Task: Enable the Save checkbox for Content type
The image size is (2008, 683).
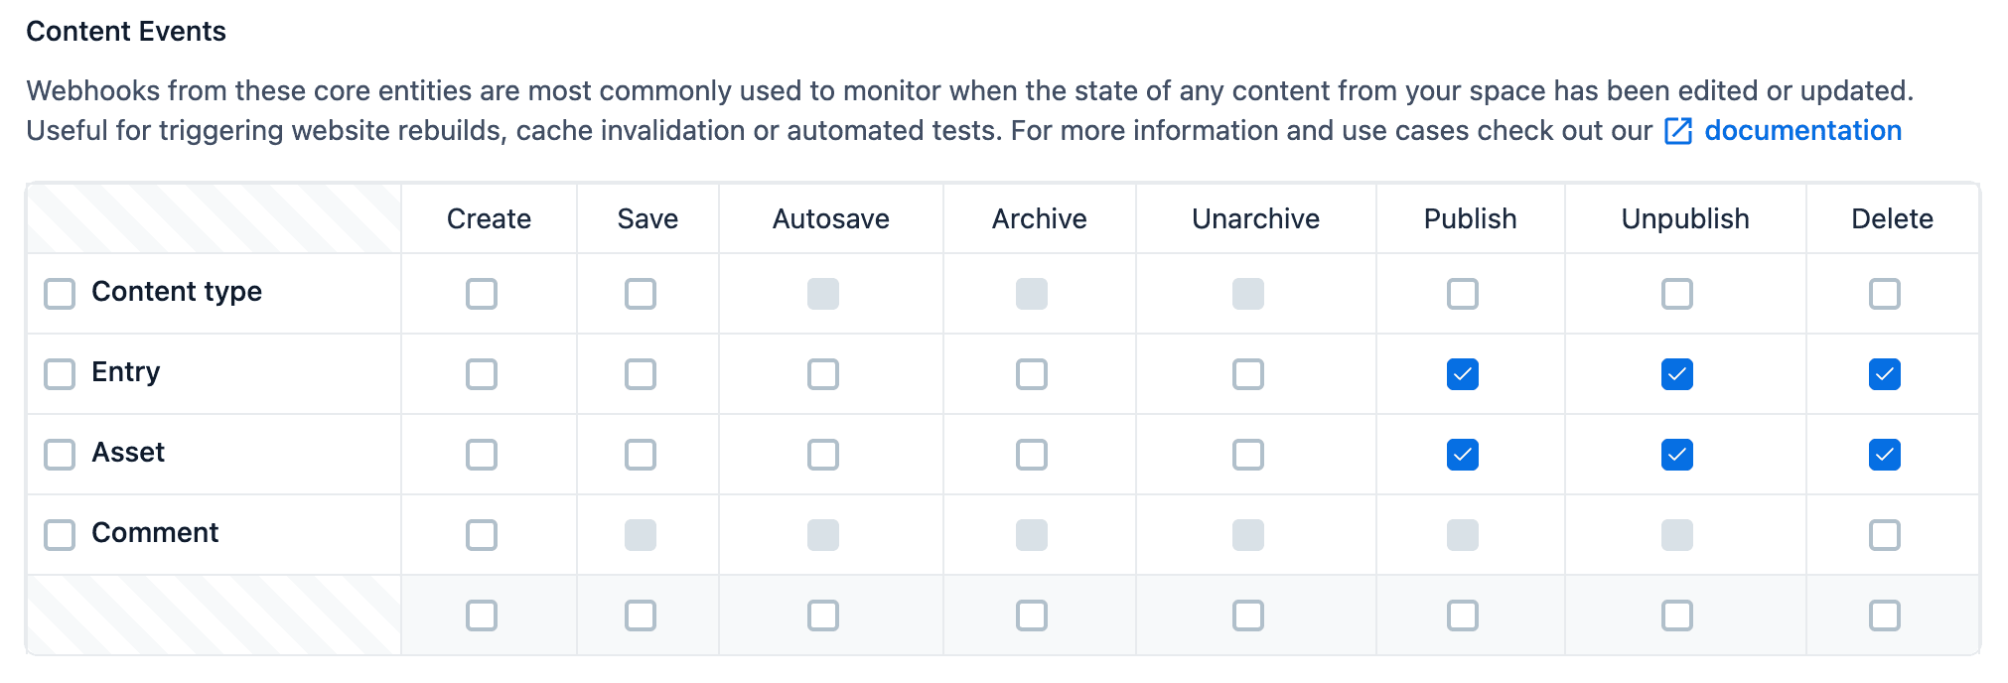Action: pyautogui.click(x=642, y=294)
